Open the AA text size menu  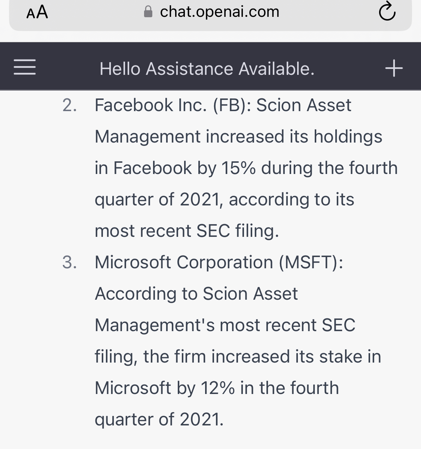(37, 12)
